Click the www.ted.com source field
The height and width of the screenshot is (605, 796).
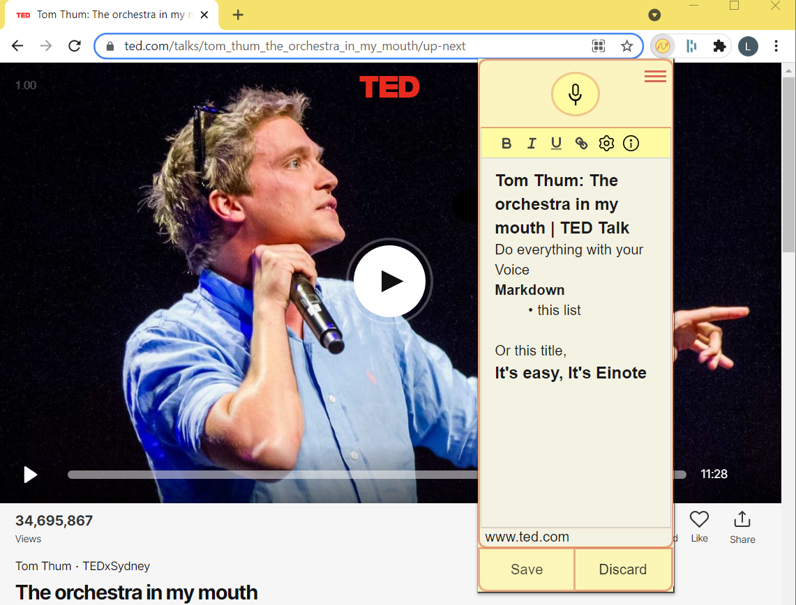576,537
